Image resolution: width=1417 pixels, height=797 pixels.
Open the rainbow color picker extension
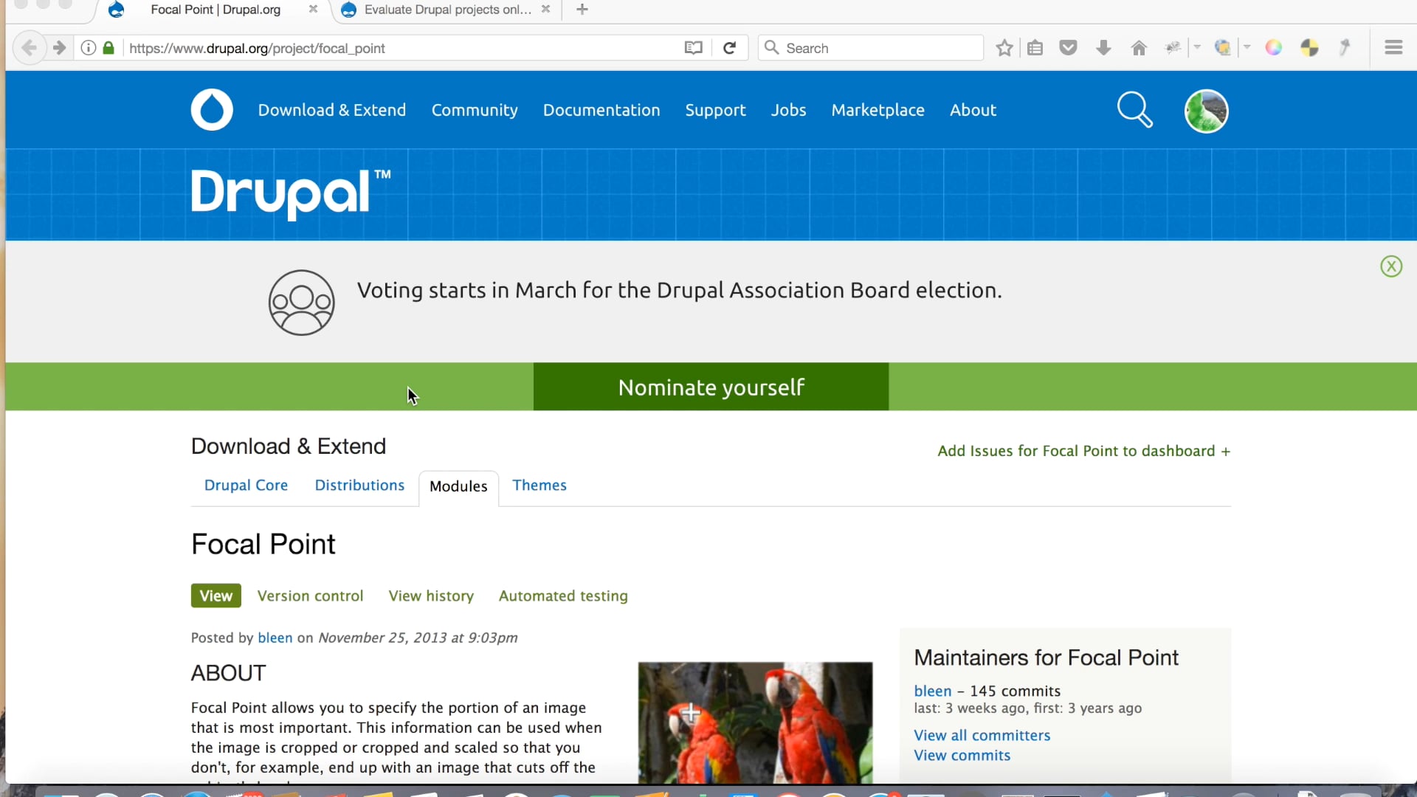[1273, 48]
